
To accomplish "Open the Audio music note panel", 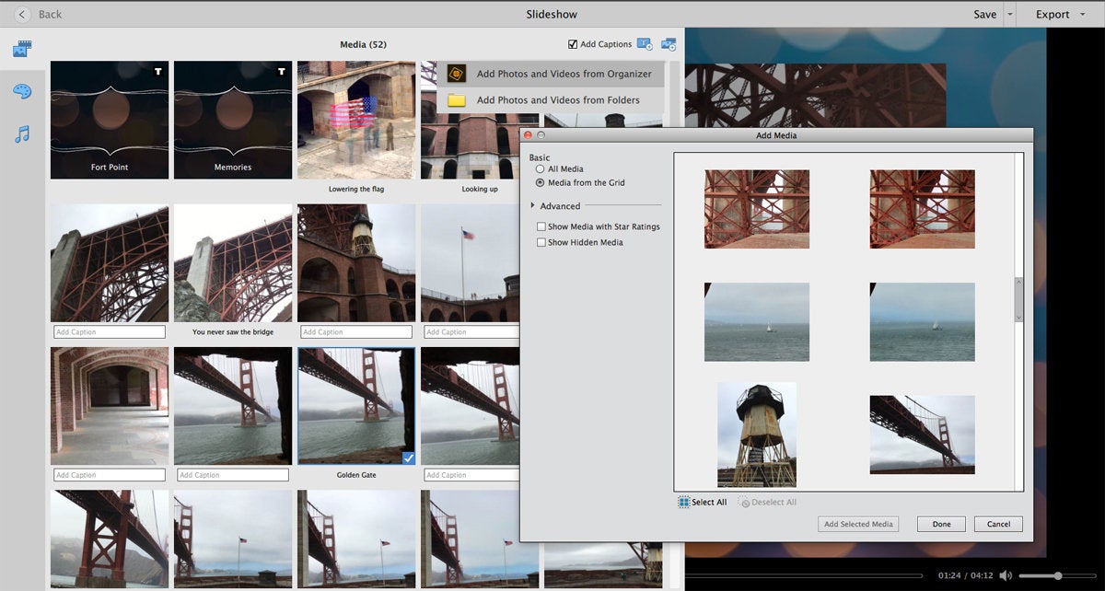I will tap(22, 134).
